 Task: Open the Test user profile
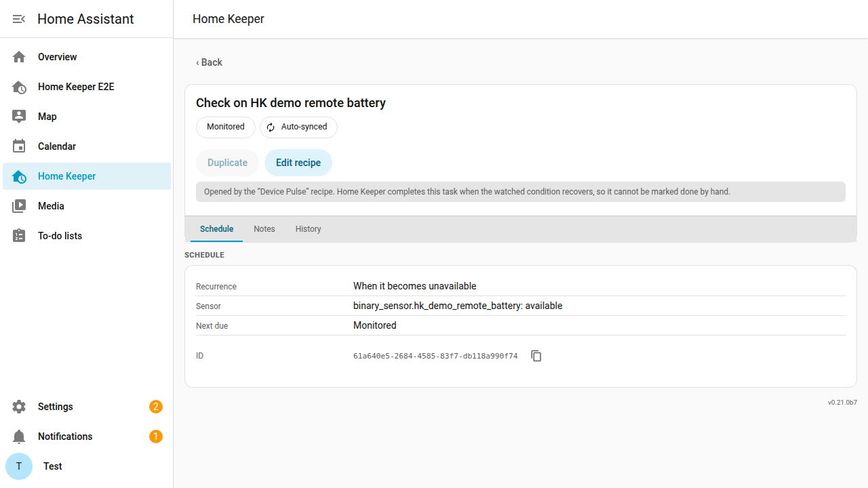tap(87, 466)
